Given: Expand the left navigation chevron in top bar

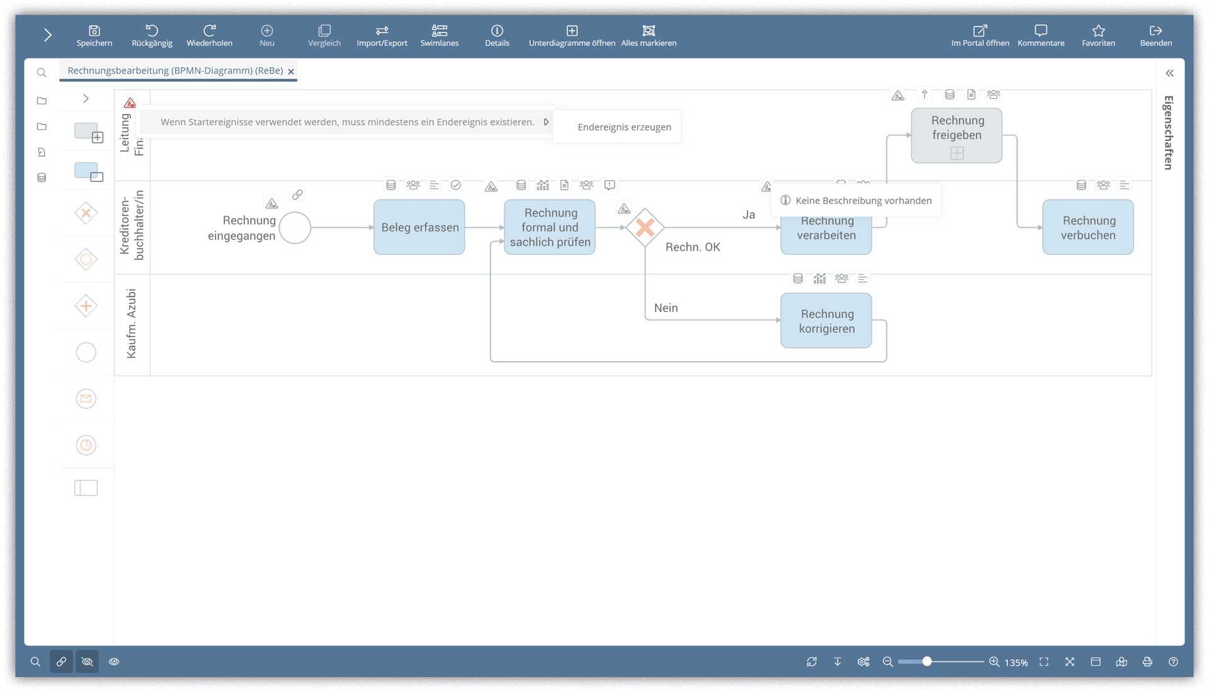Looking at the screenshot, I should 47,35.
